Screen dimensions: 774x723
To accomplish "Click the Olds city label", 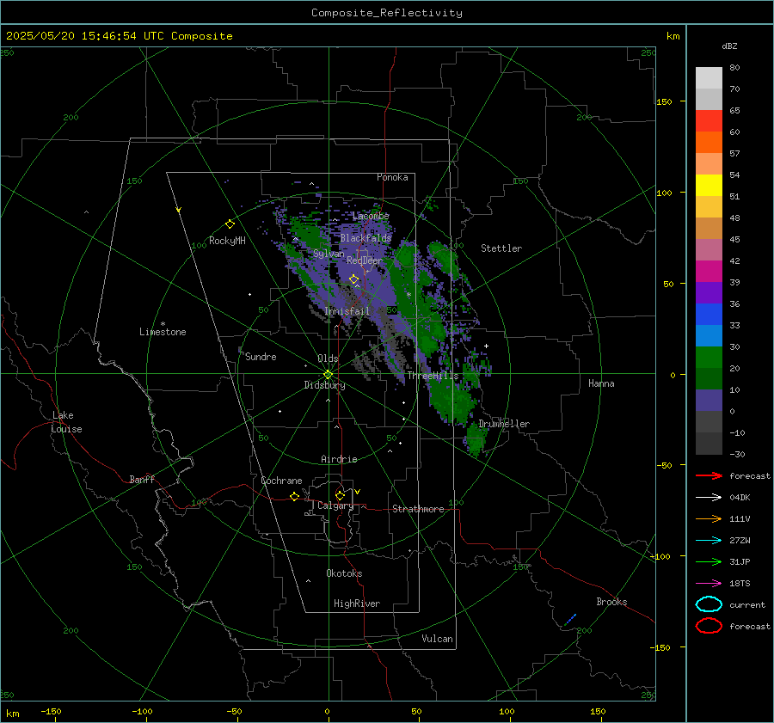I will pyautogui.click(x=328, y=358).
